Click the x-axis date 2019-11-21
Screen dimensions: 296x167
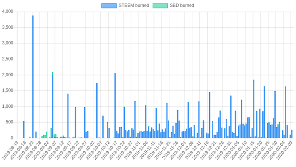(163, 150)
